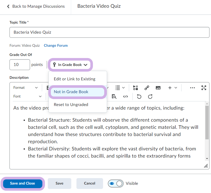The height and width of the screenshot is (193, 211).
Task: Select Not in Grade Book option
Action: (x=71, y=92)
